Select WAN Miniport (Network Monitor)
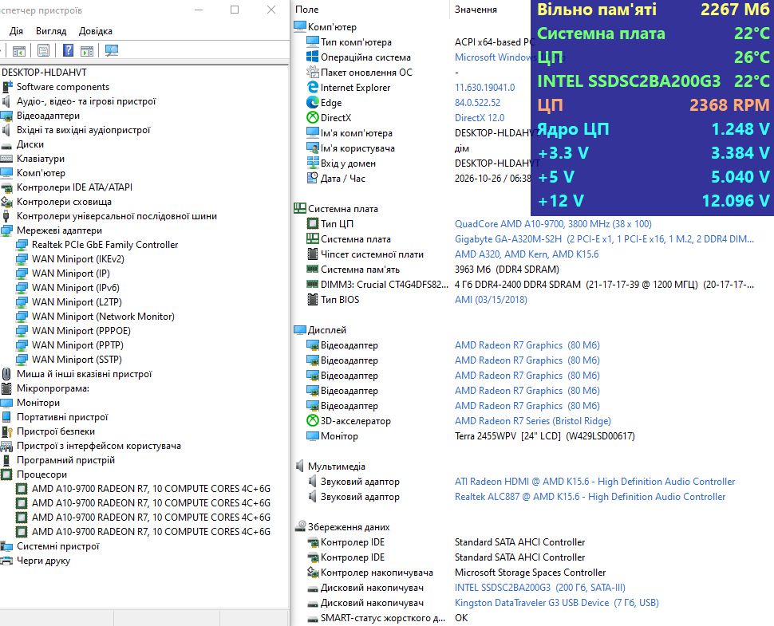774x626 pixels. [x=103, y=317]
